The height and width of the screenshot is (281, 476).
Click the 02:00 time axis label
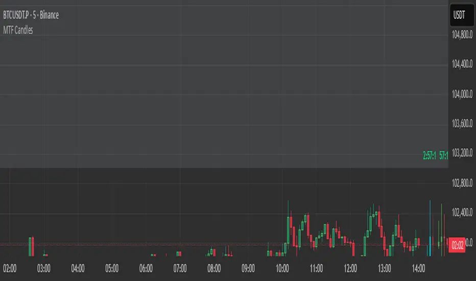point(10,269)
